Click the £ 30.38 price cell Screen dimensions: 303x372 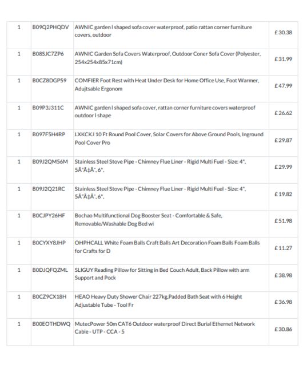pyautogui.click(x=283, y=33)
